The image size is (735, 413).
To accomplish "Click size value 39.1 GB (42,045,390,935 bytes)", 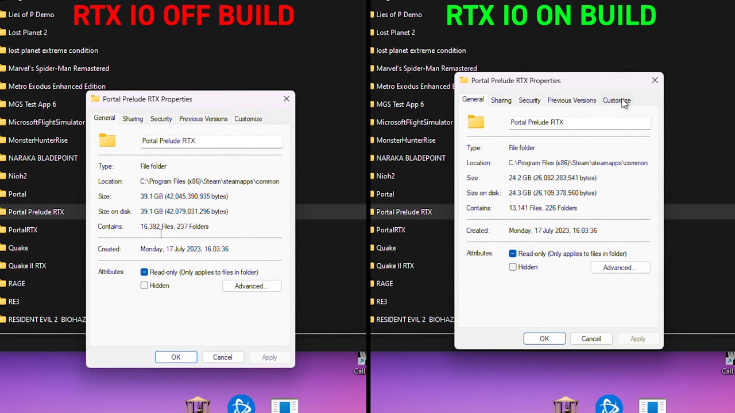I will pos(184,196).
